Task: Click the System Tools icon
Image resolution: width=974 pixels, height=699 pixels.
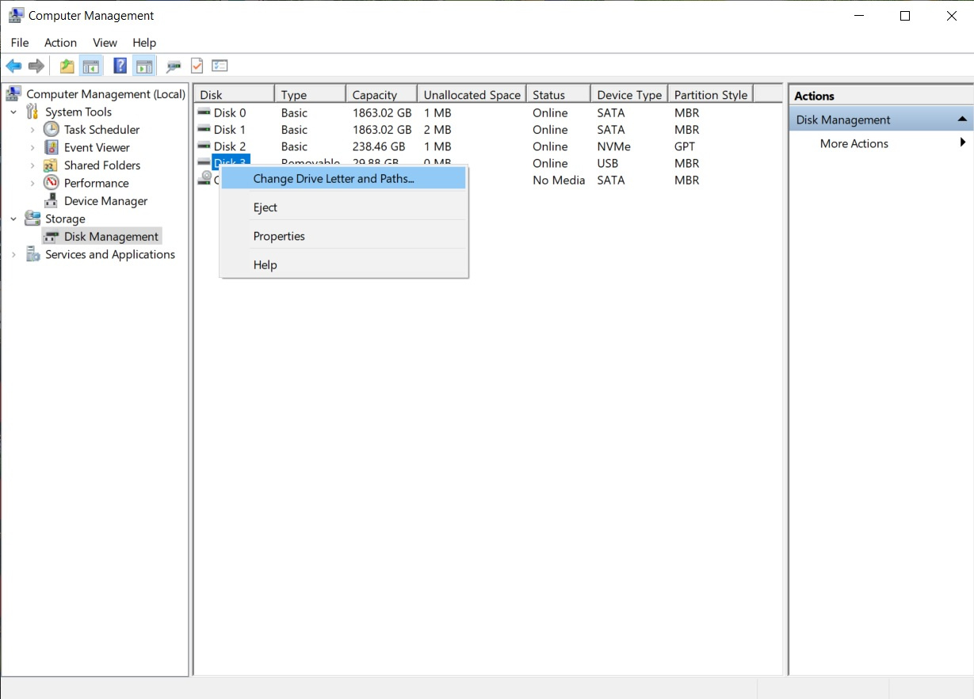Action: pyautogui.click(x=32, y=112)
